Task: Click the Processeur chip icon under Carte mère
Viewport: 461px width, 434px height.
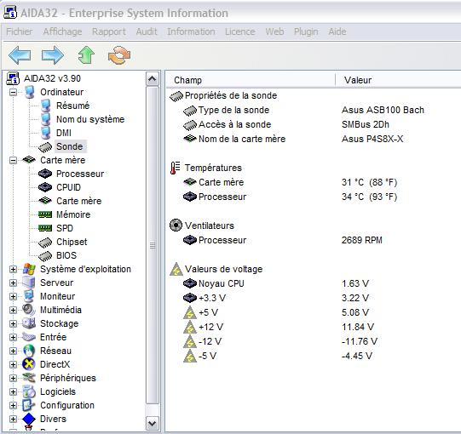Action: pos(45,174)
